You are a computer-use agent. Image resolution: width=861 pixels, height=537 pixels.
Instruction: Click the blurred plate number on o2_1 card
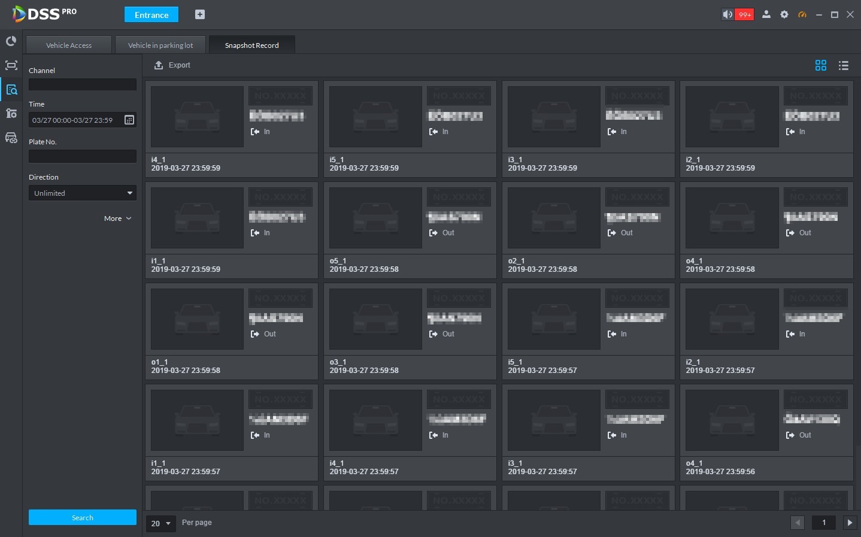coord(633,217)
